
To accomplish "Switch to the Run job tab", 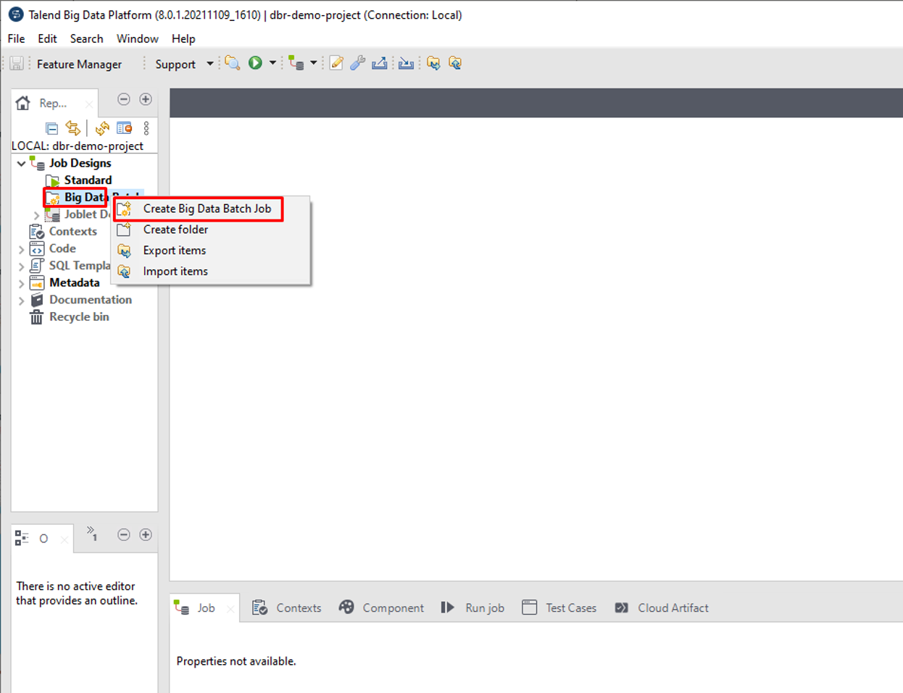I will click(484, 608).
